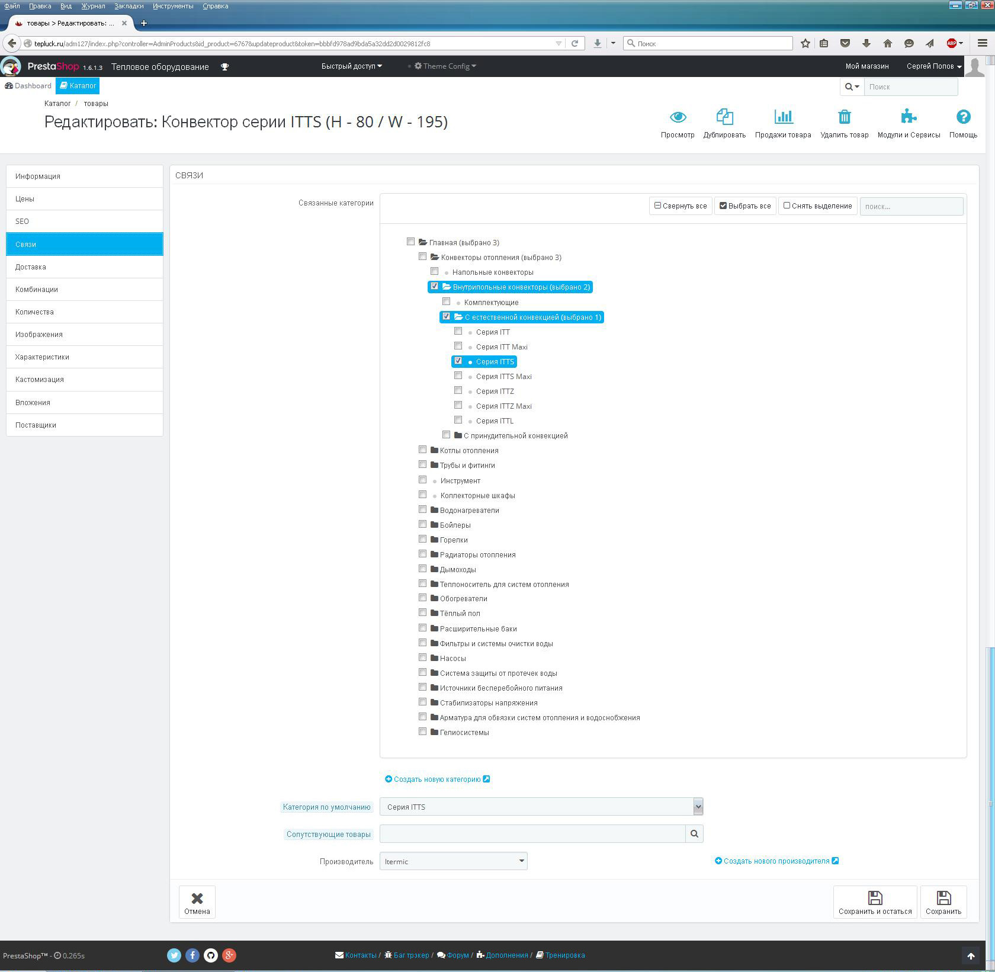Expand the Theme Config menu
Screen dimensions: 995x972
tap(445, 66)
